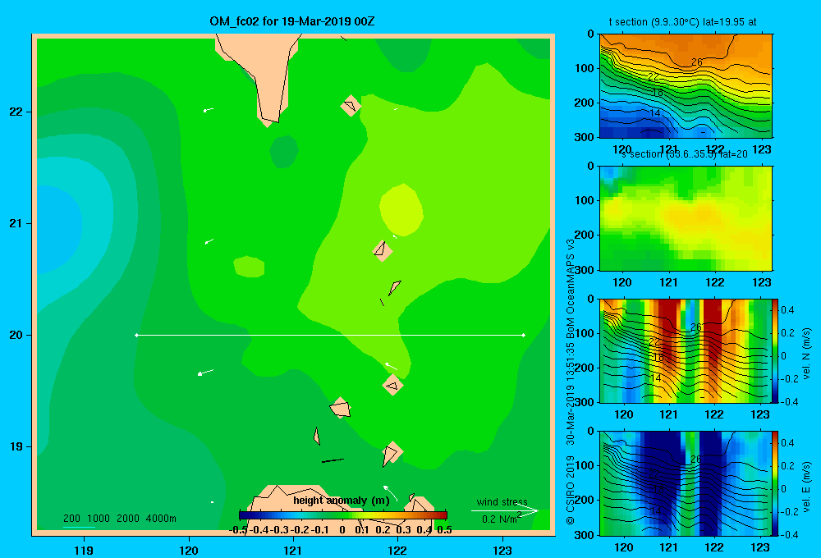The height and width of the screenshot is (558, 821).
Task: Click the light-blue low anomaly at western edge
Action: (x=57, y=231)
